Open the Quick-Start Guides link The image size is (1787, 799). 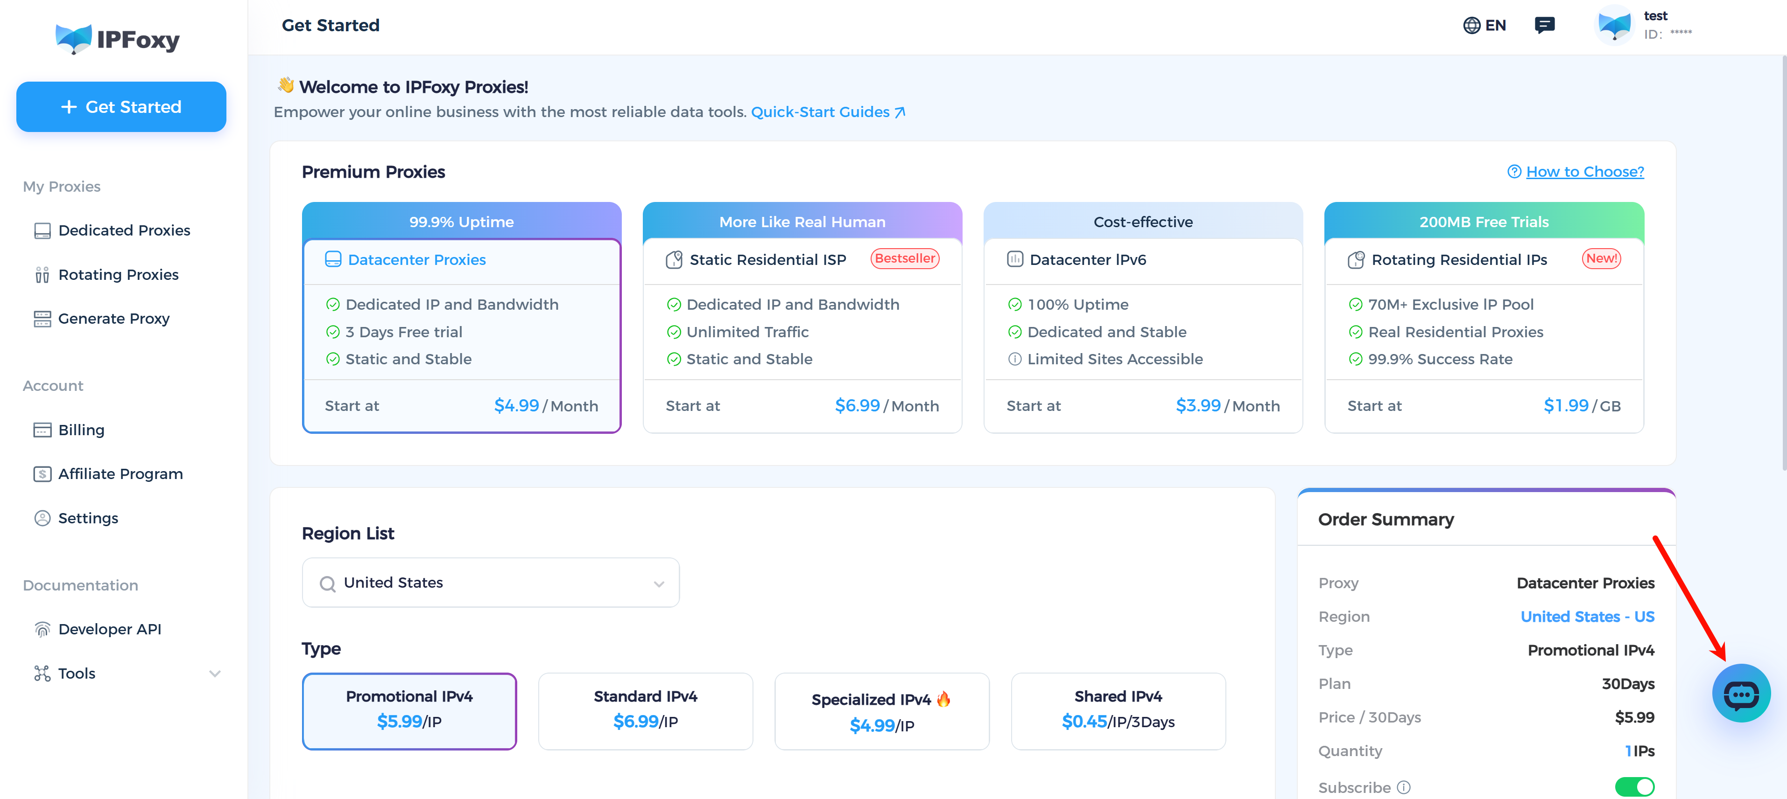pos(828,111)
